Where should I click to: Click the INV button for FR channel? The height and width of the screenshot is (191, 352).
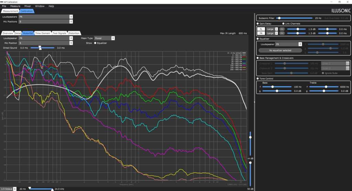point(282,33)
